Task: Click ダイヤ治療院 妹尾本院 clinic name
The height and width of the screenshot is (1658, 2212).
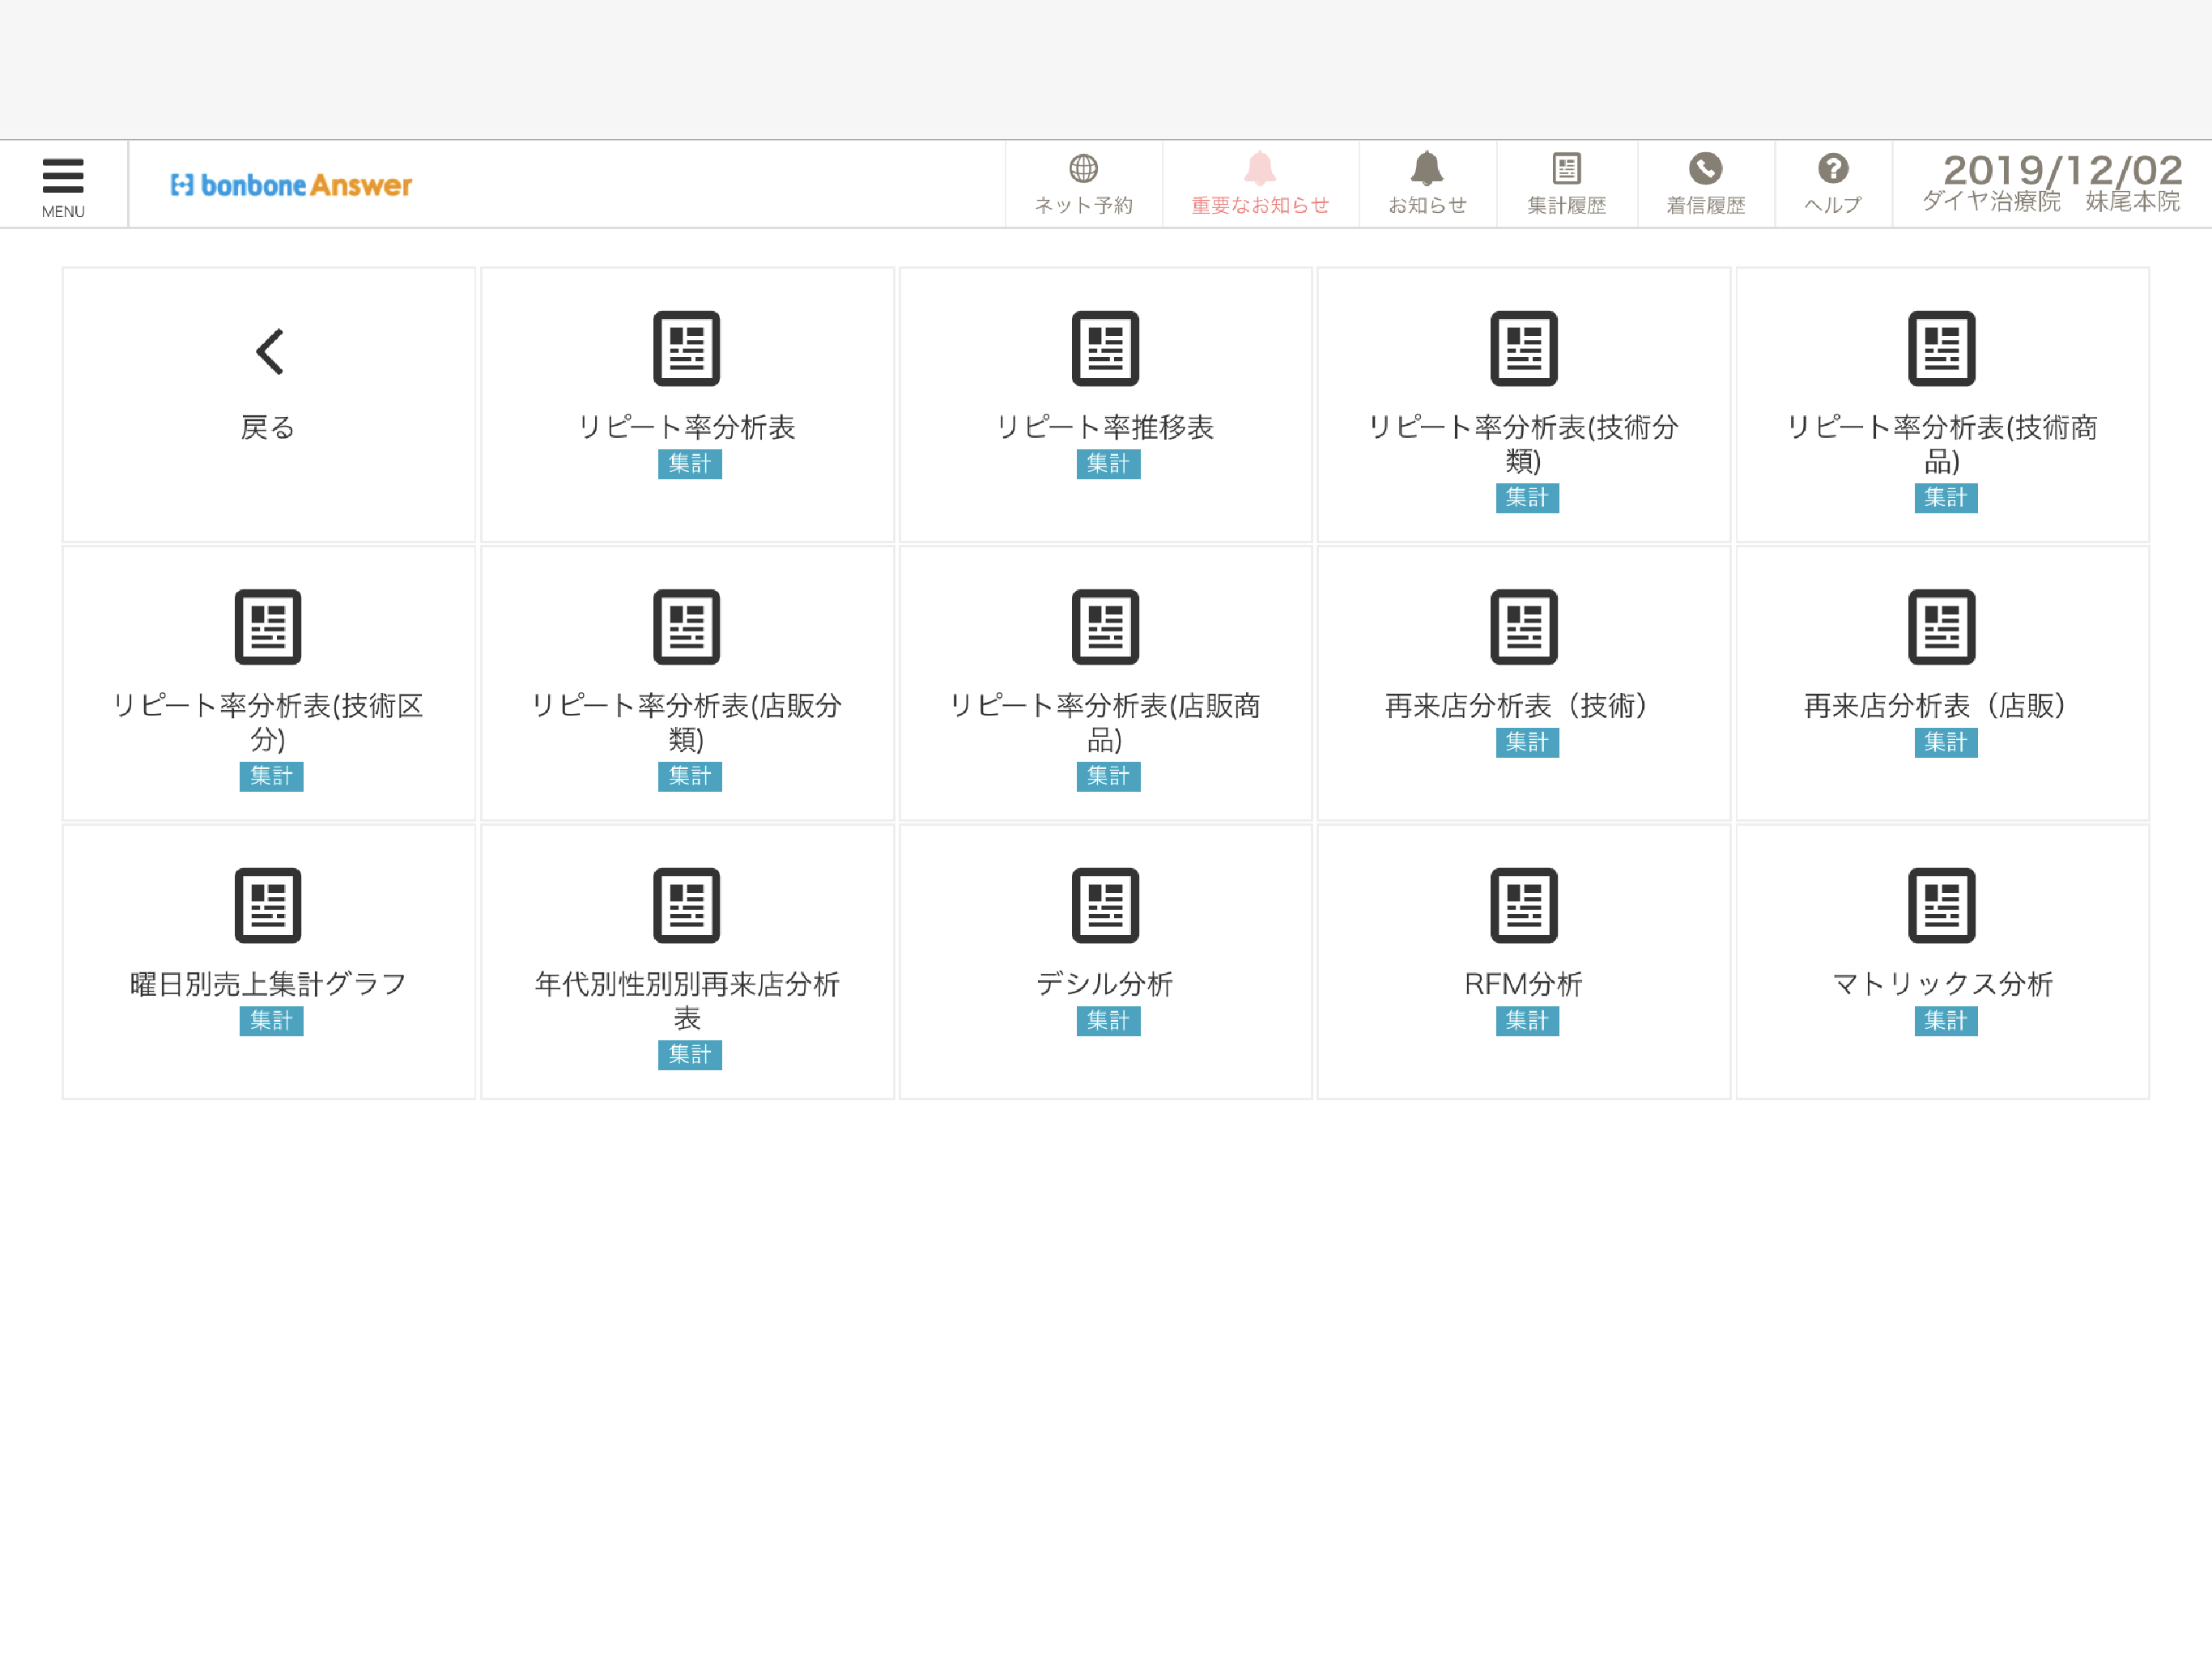Action: 2051,202
